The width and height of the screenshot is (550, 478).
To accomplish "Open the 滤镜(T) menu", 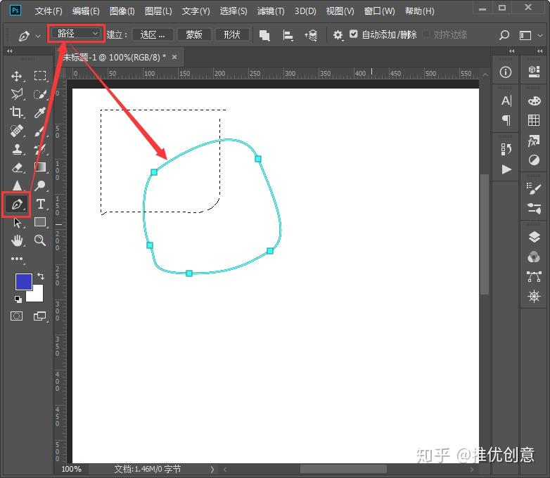I will tap(271, 11).
